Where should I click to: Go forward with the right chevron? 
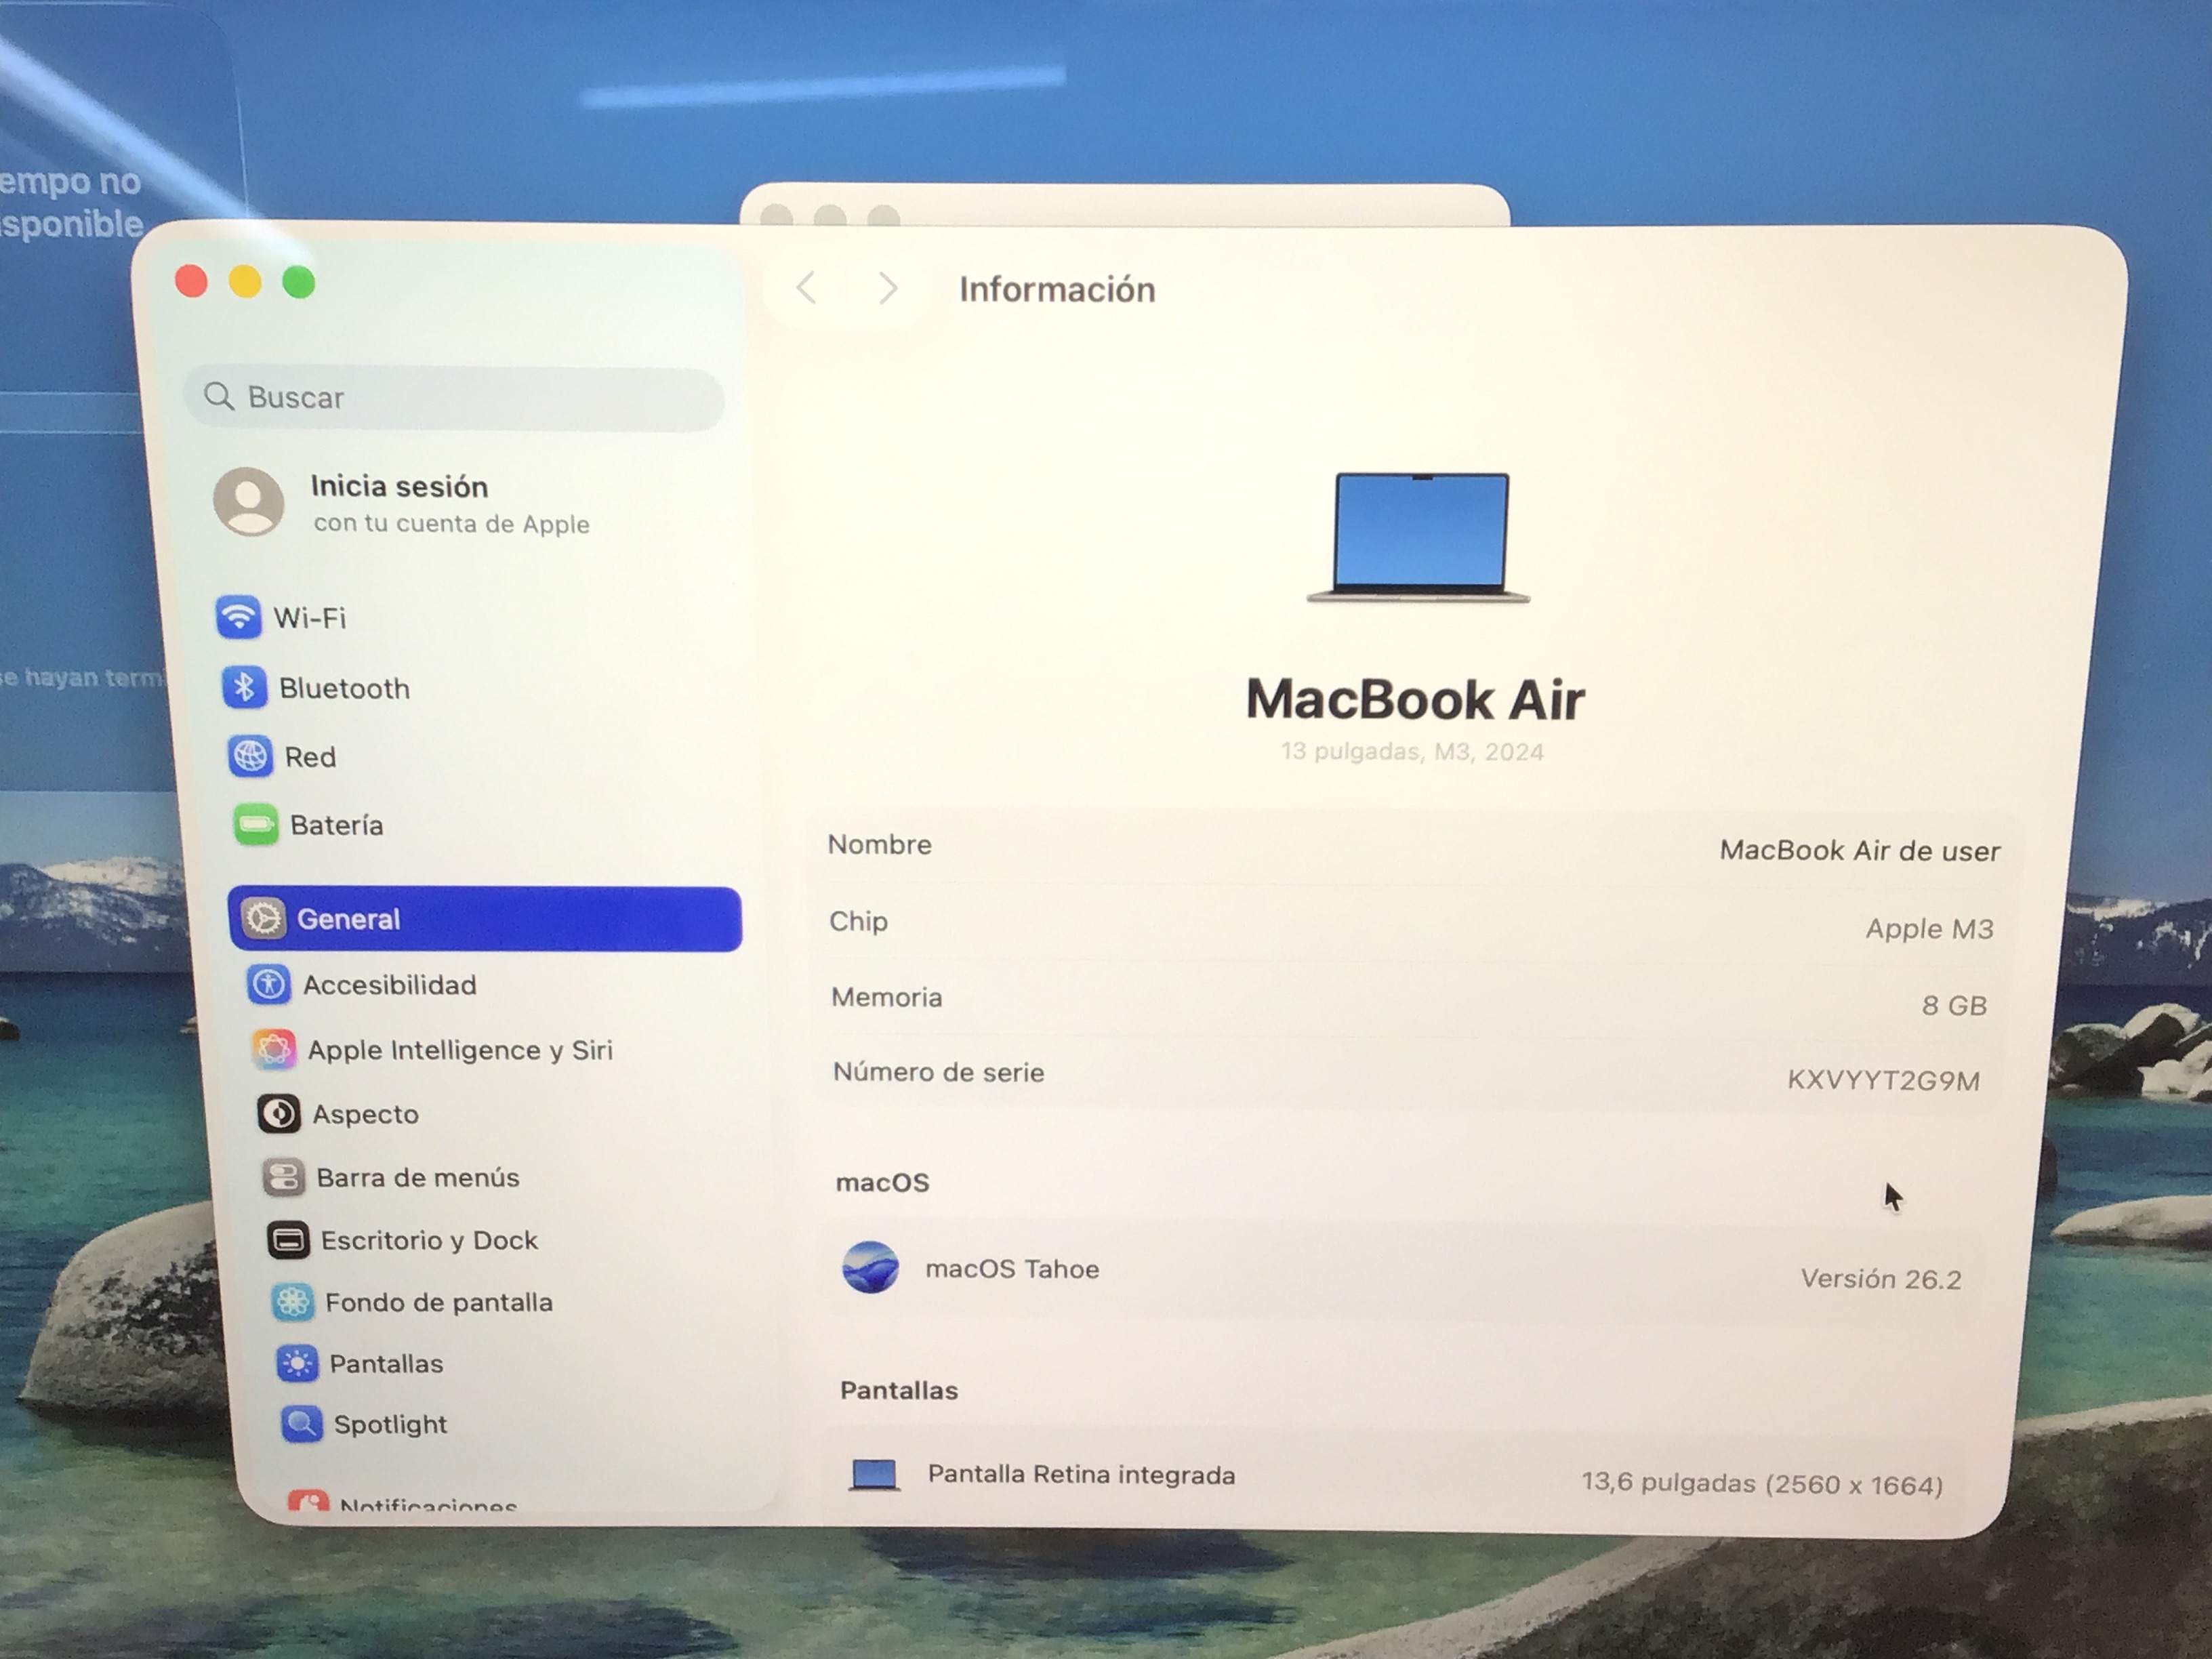(888, 288)
